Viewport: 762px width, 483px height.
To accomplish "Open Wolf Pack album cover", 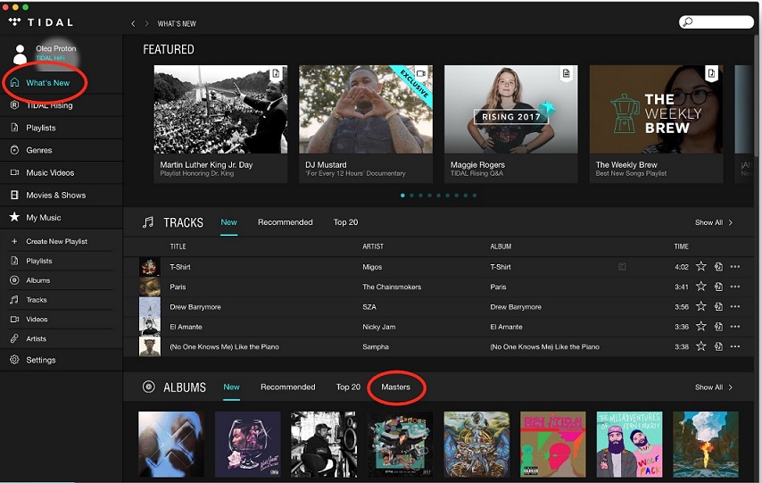I will pyautogui.click(x=629, y=445).
